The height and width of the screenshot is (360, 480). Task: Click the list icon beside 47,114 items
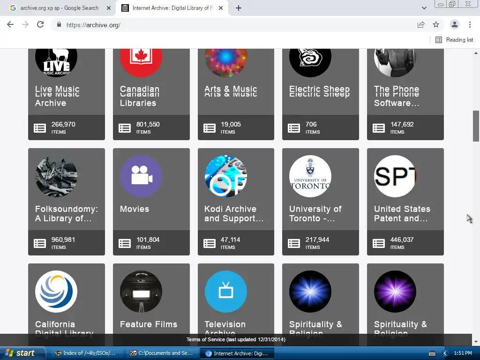pyautogui.click(x=210, y=243)
